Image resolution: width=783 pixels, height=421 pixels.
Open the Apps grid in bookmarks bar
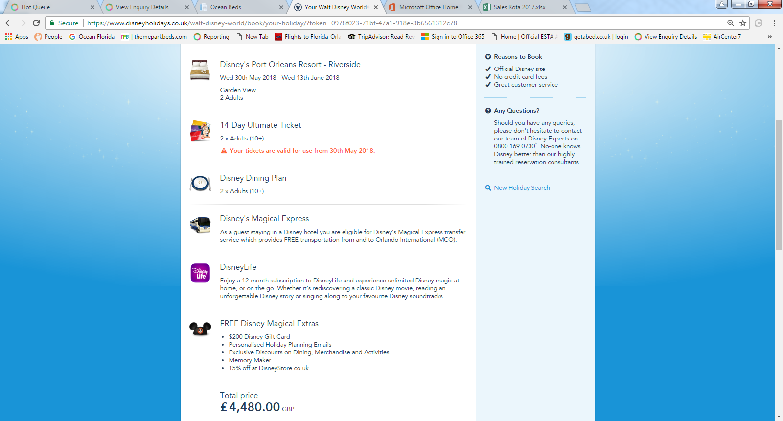17,37
